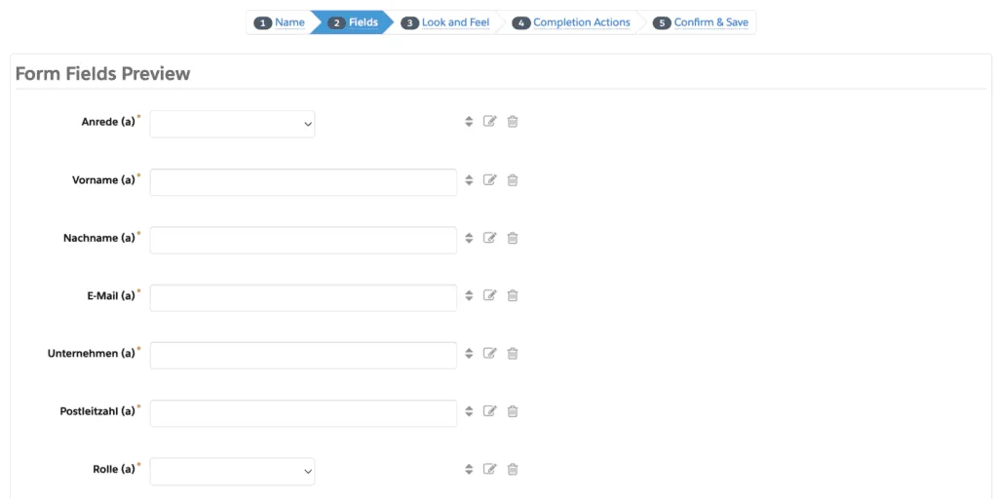The width and height of the screenshot is (998, 499).
Task: Delete the Anrede (a) field
Action: pyautogui.click(x=513, y=122)
